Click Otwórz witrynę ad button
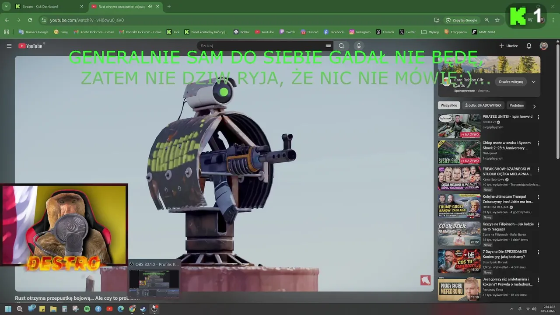 click(511, 82)
